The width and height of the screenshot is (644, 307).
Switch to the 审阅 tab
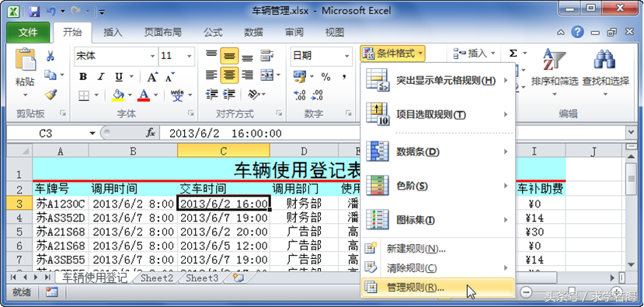[x=294, y=33]
